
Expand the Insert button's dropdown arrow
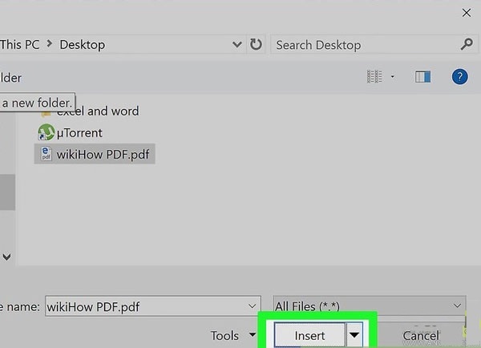click(x=355, y=335)
